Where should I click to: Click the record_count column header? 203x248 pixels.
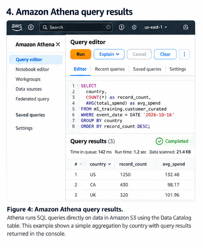(133, 164)
